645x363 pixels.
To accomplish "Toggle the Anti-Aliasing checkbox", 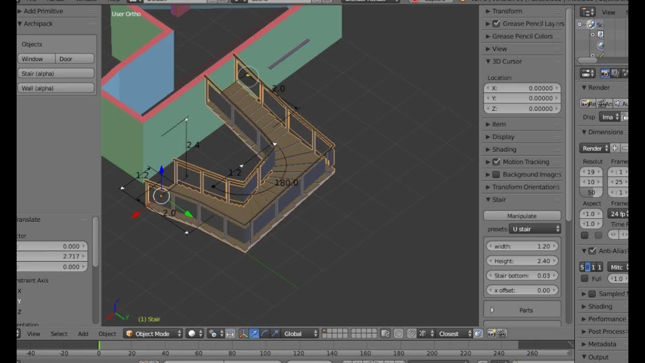I will click(593, 251).
